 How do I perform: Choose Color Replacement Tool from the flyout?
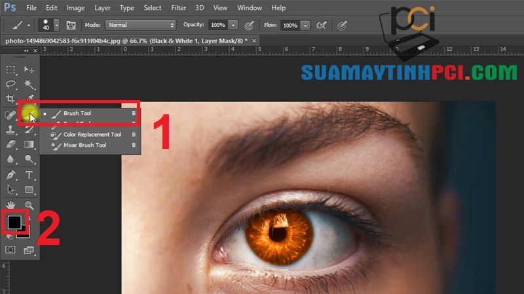[90, 135]
